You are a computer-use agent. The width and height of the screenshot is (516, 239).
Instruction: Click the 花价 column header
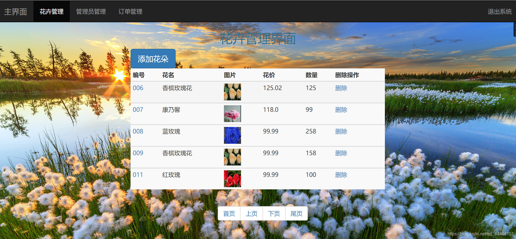click(269, 75)
